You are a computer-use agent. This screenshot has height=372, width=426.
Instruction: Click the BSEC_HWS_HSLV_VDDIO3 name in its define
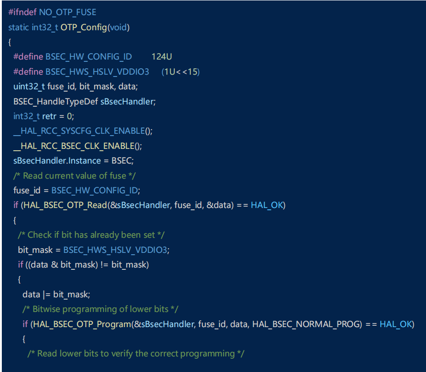[x=97, y=71]
